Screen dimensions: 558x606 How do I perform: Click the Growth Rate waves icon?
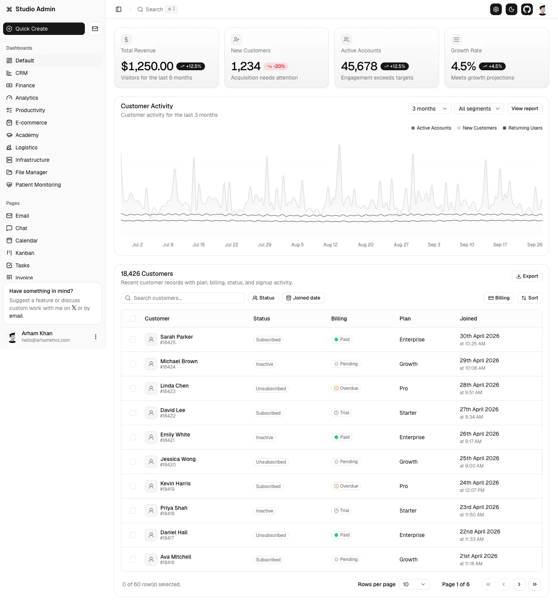456,40
